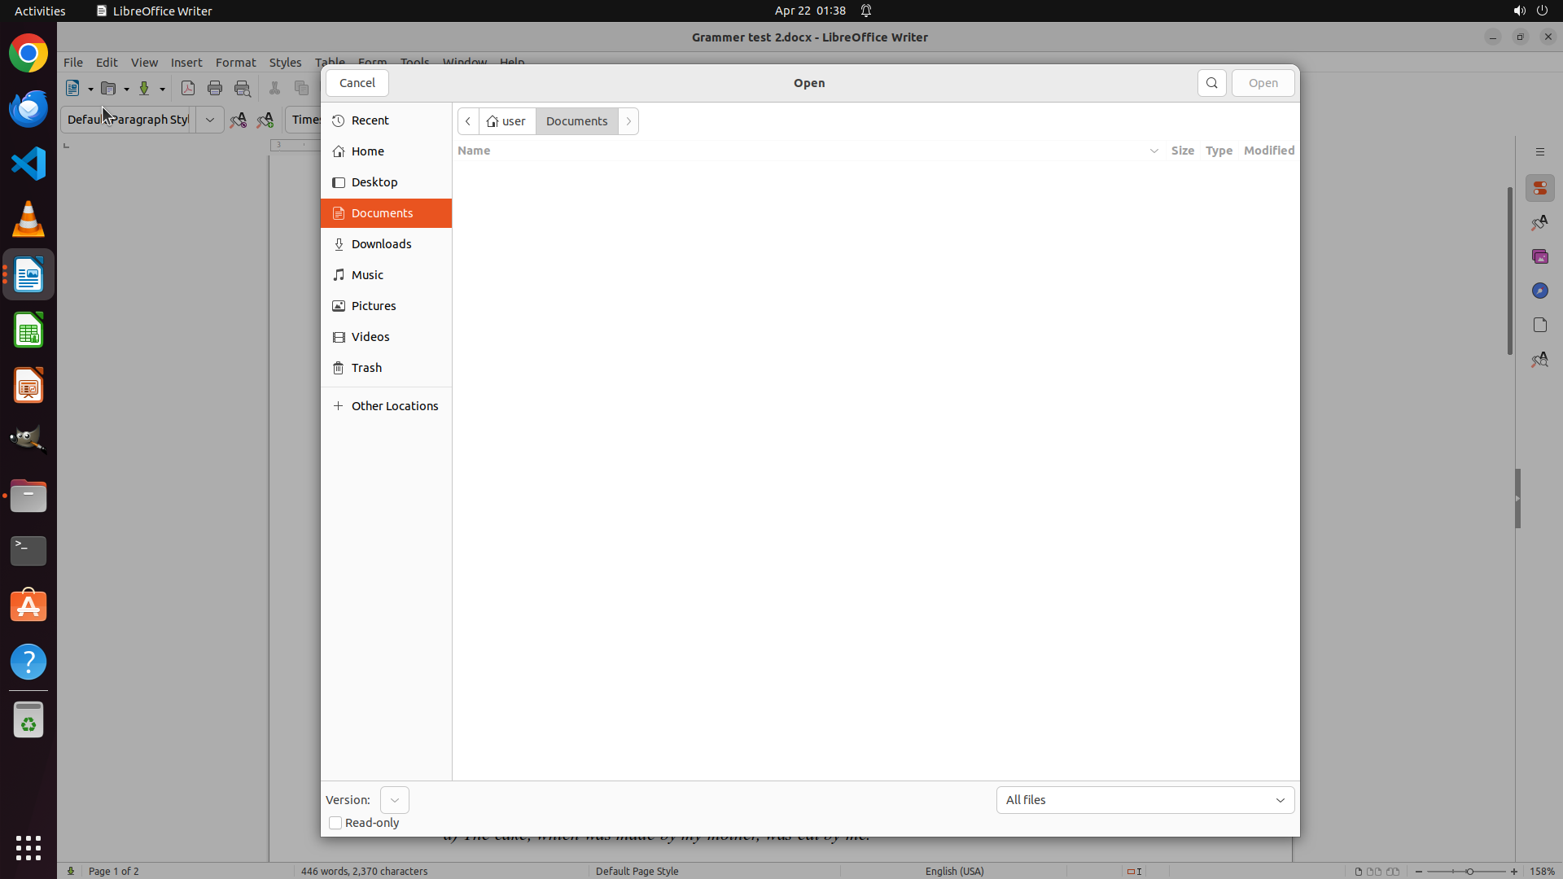This screenshot has height=879, width=1563.
Task: Click the Toggle Print Preview icon
Action: 243,89
